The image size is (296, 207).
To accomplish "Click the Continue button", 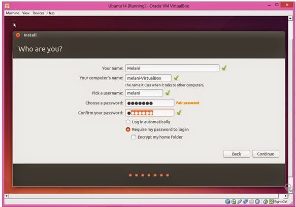I will [266, 154].
